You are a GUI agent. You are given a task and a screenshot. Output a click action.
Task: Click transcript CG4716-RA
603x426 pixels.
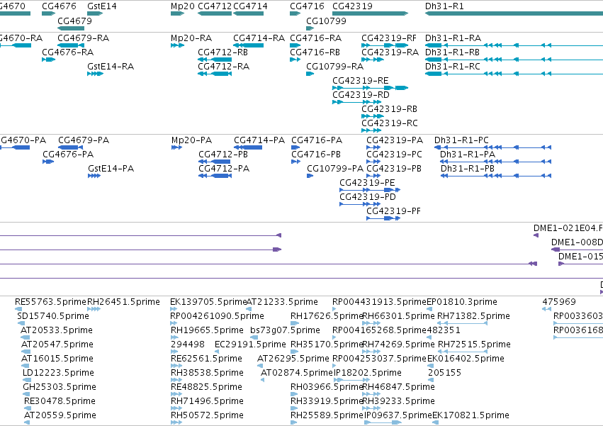295,45
